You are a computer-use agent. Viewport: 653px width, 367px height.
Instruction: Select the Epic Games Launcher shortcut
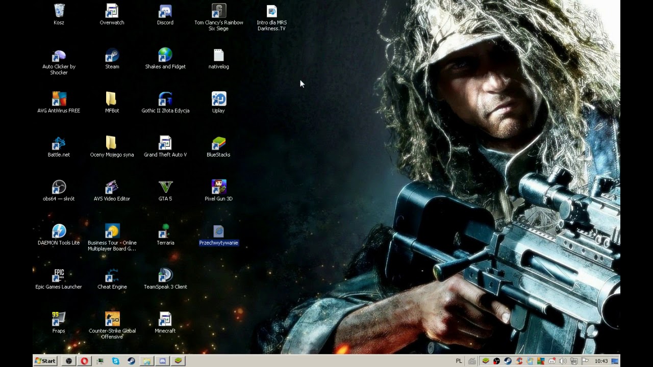coord(59,279)
